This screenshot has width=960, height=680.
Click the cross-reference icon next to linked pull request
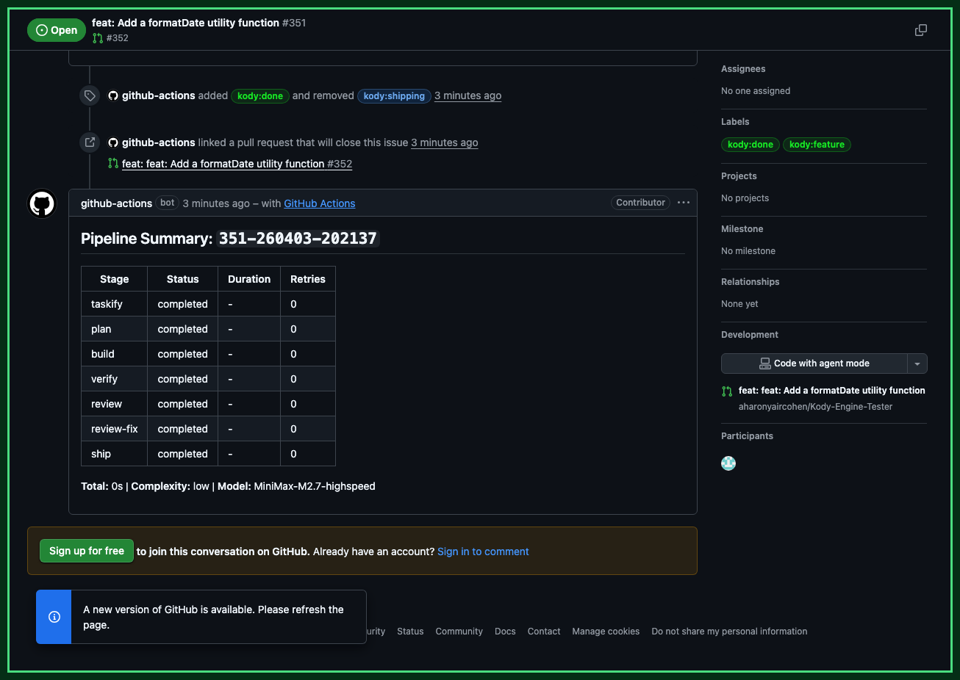click(x=89, y=142)
